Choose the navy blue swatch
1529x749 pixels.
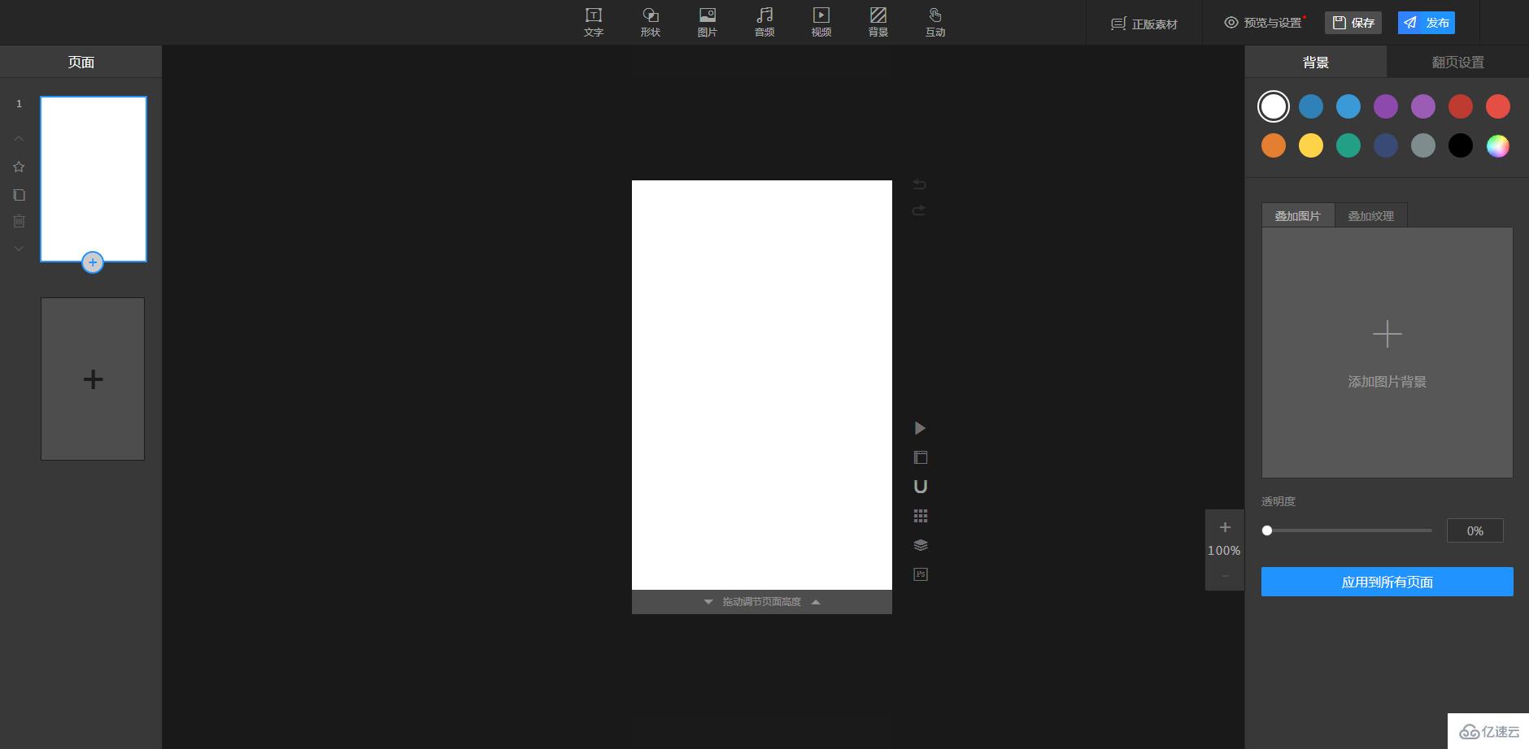tap(1386, 145)
